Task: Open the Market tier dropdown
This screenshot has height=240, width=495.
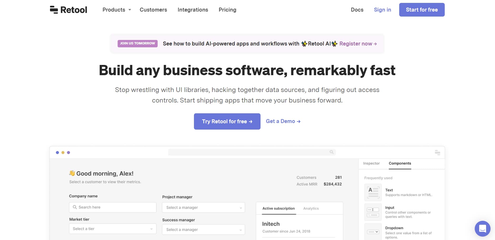Action: tap(113, 229)
